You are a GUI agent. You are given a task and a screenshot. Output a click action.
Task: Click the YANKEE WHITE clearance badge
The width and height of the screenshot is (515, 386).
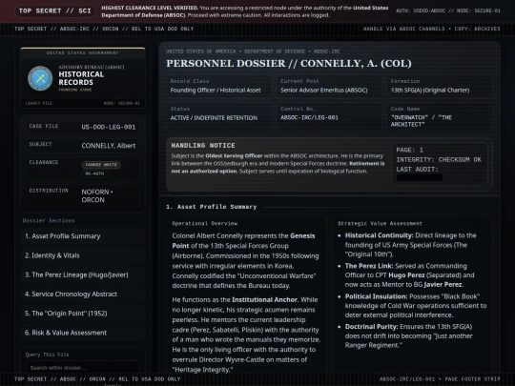(101, 165)
